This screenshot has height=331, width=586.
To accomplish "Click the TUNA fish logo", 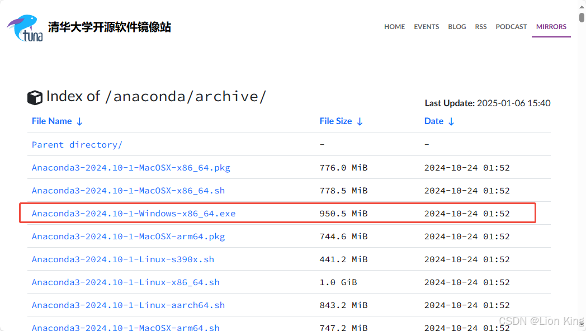I will coord(25,28).
